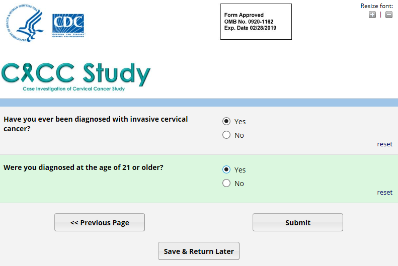Viewport: 398px width, 266px height.
Task: Click the Form Approved OMB notice box
Action: pyautogui.click(x=256, y=22)
